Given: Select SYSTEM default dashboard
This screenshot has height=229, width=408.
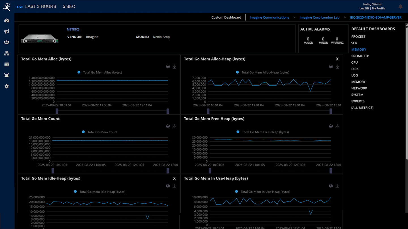Looking at the screenshot, I should (357, 95).
